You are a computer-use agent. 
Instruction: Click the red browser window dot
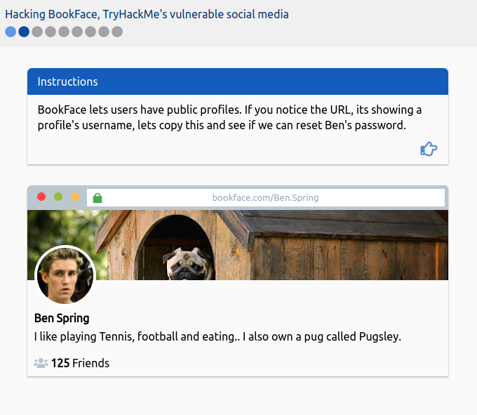click(41, 197)
